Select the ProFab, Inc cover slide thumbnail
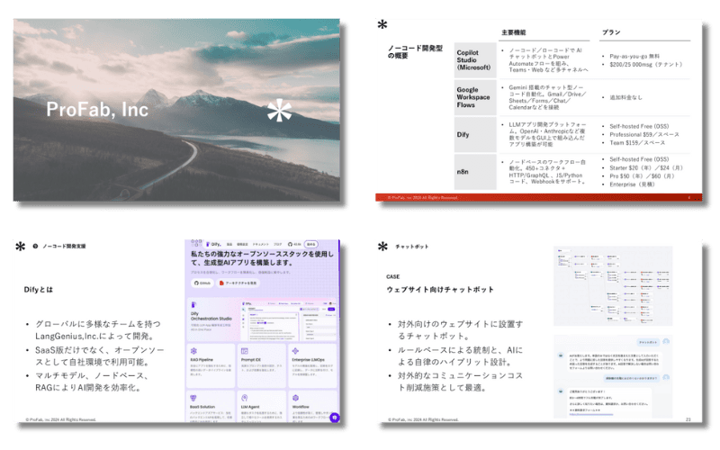This screenshot has height=450, width=720. click(x=176, y=110)
